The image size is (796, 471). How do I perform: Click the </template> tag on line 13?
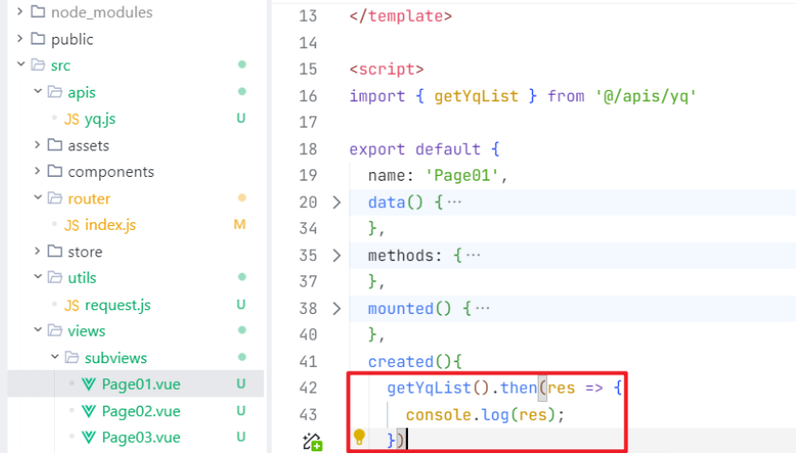tap(400, 16)
